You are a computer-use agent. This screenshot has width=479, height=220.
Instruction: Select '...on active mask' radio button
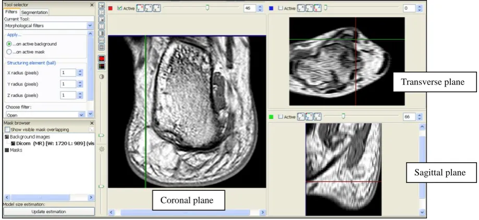coord(9,52)
